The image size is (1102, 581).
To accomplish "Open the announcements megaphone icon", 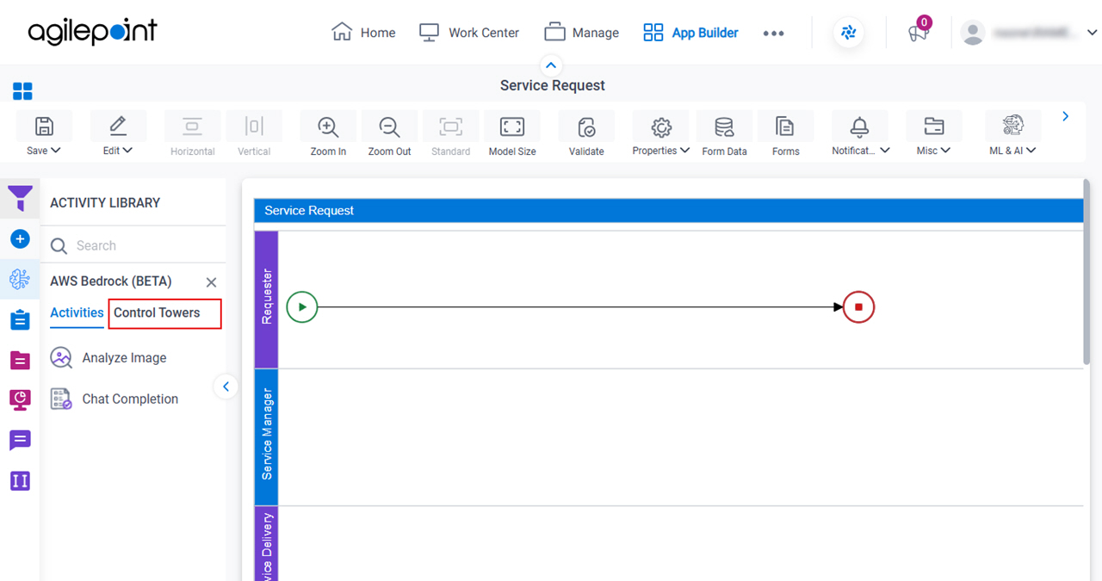I will point(919,33).
